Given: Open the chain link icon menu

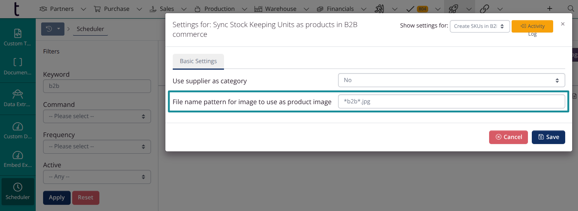Looking at the screenshot, I should point(484,9).
